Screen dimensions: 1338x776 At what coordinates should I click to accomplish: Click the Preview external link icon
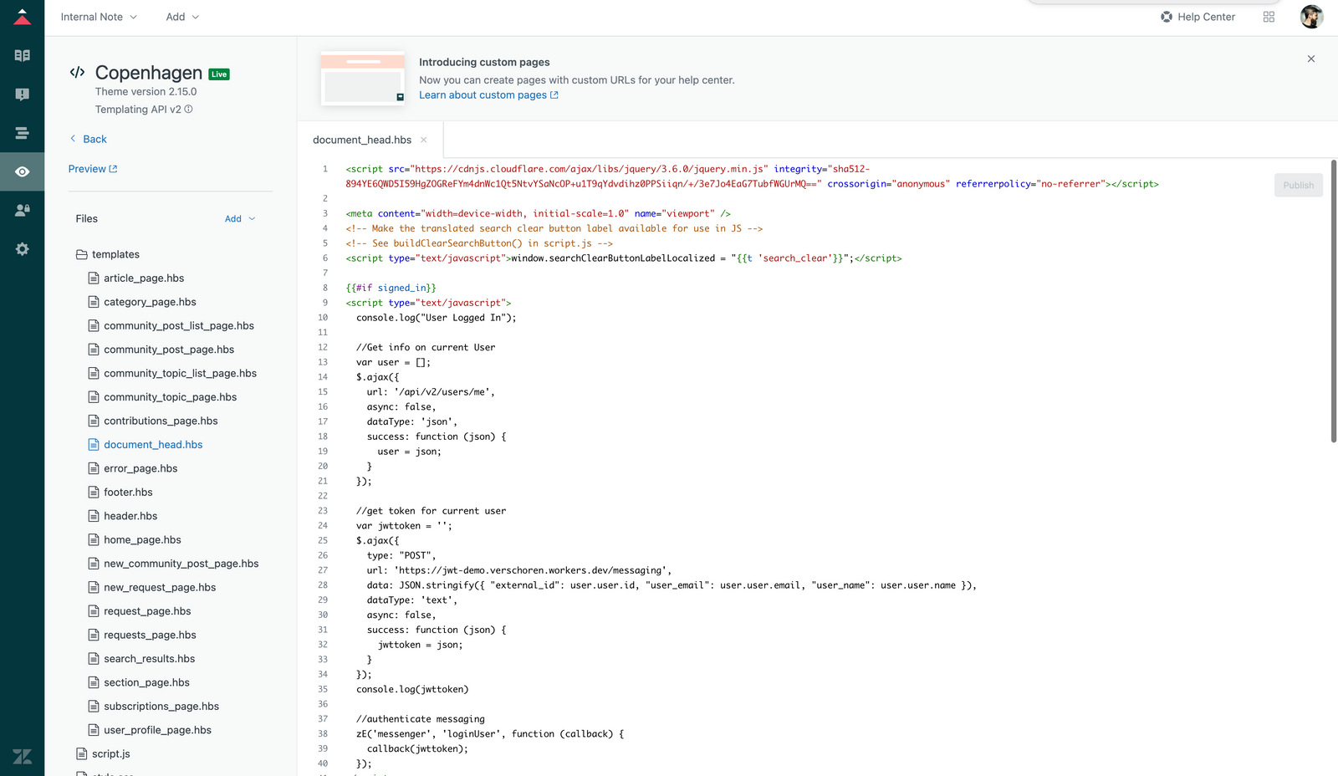click(114, 169)
